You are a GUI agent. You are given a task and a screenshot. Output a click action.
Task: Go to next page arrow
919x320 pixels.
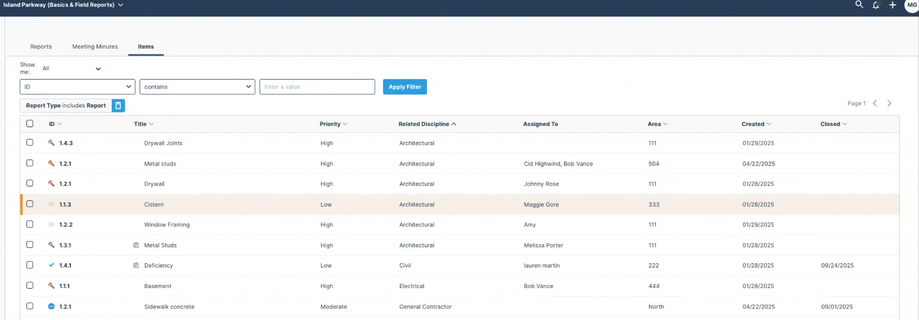(x=889, y=103)
